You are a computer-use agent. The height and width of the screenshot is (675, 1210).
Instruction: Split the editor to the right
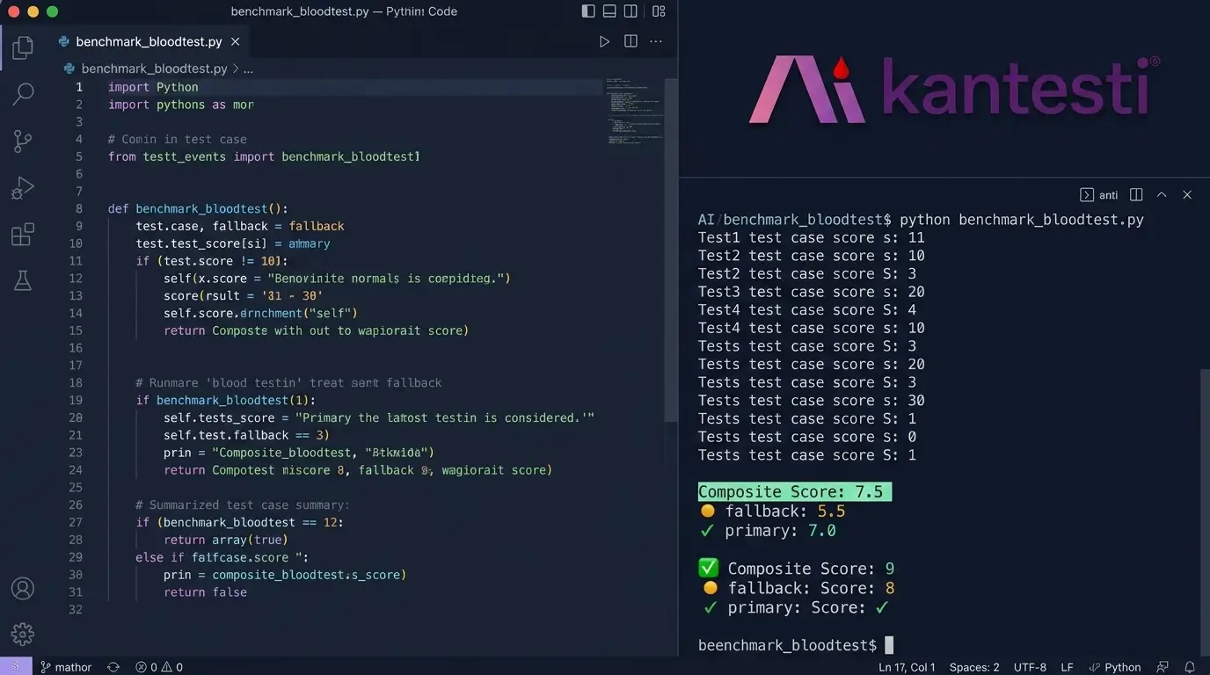(631, 41)
